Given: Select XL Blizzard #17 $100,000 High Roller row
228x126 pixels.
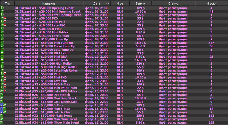Looking at the screenshot, I should coord(43,64).
